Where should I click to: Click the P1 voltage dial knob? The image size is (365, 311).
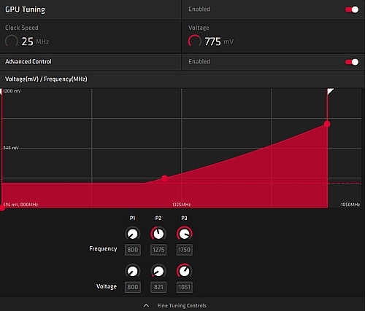[x=133, y=271]
